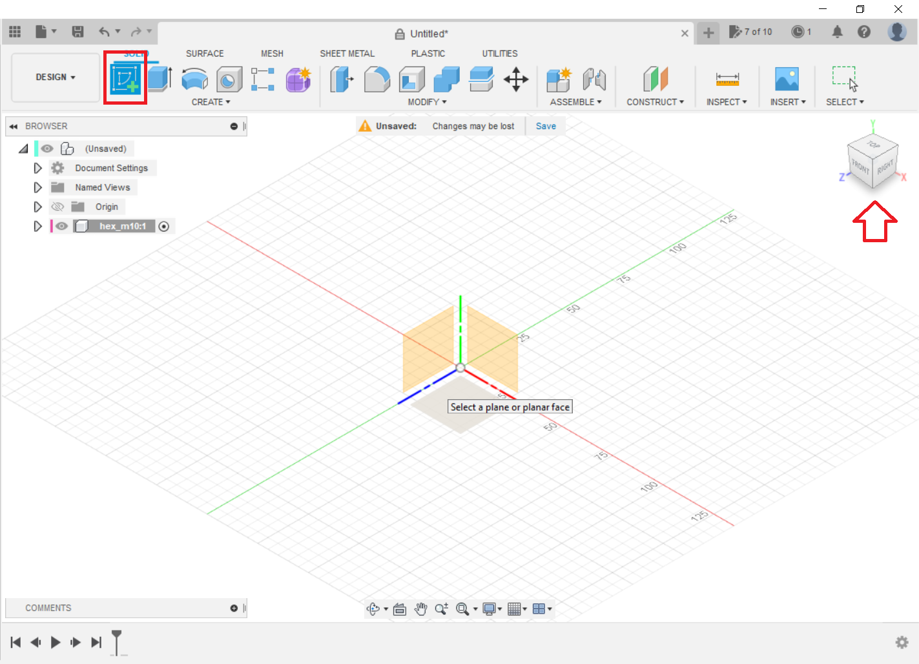Choose the Fillet tool in Modify
919x664 pixels.
tap(377, 79)
